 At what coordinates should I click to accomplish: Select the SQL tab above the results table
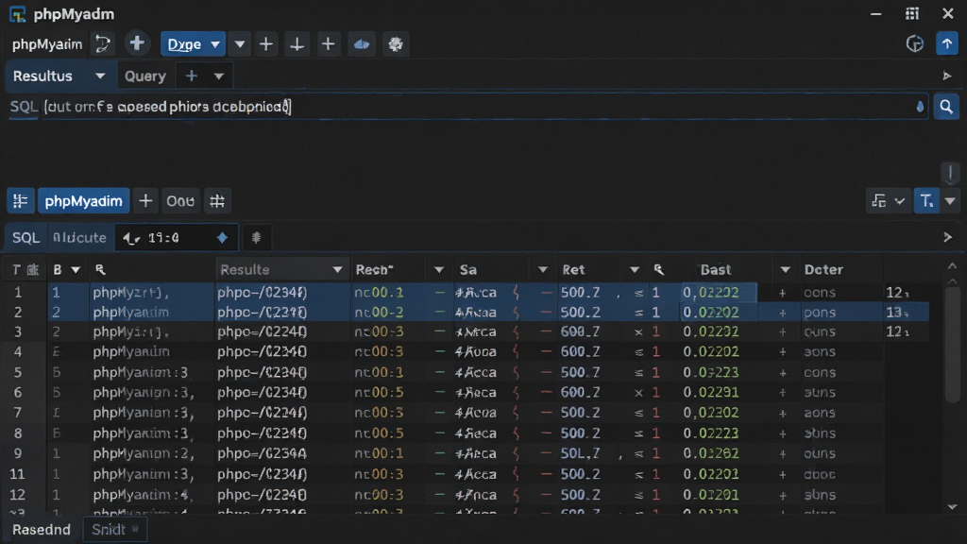[x=25, y=237]
